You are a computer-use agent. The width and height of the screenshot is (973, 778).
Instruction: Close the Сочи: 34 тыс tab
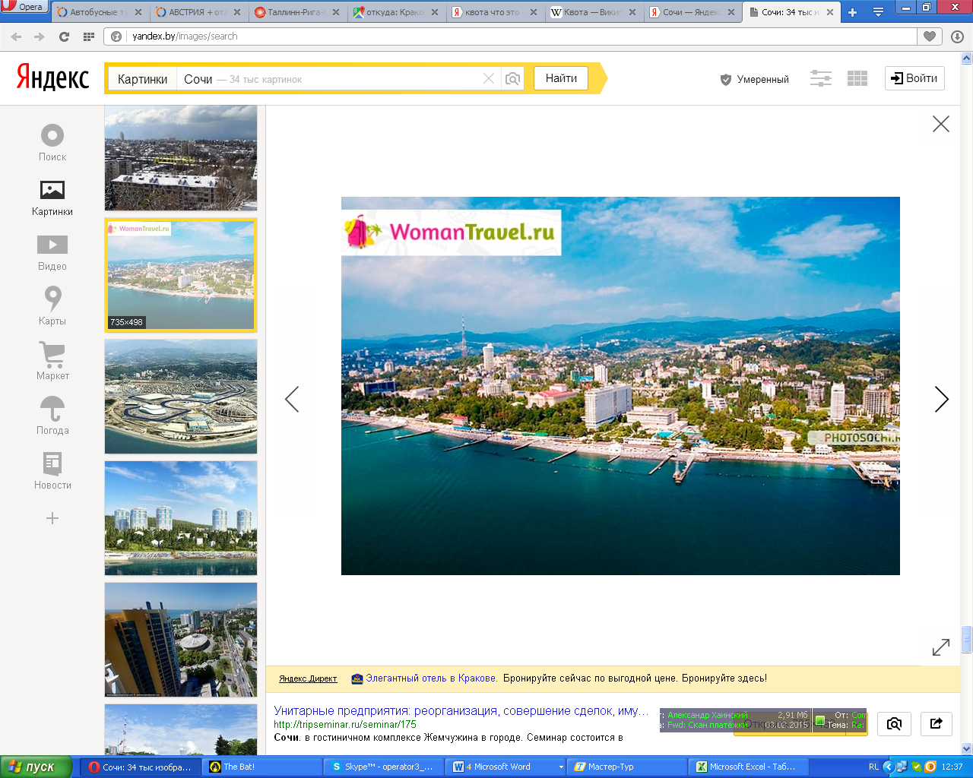829,12
